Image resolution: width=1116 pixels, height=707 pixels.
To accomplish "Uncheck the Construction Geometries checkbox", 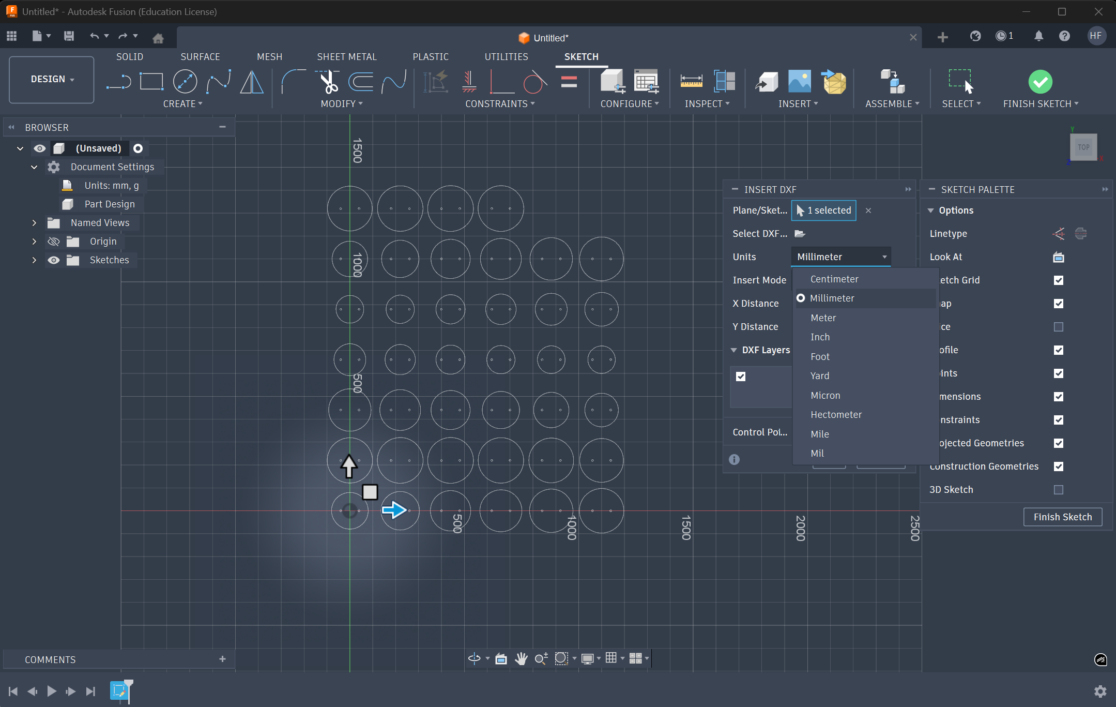I will 1059,467.
